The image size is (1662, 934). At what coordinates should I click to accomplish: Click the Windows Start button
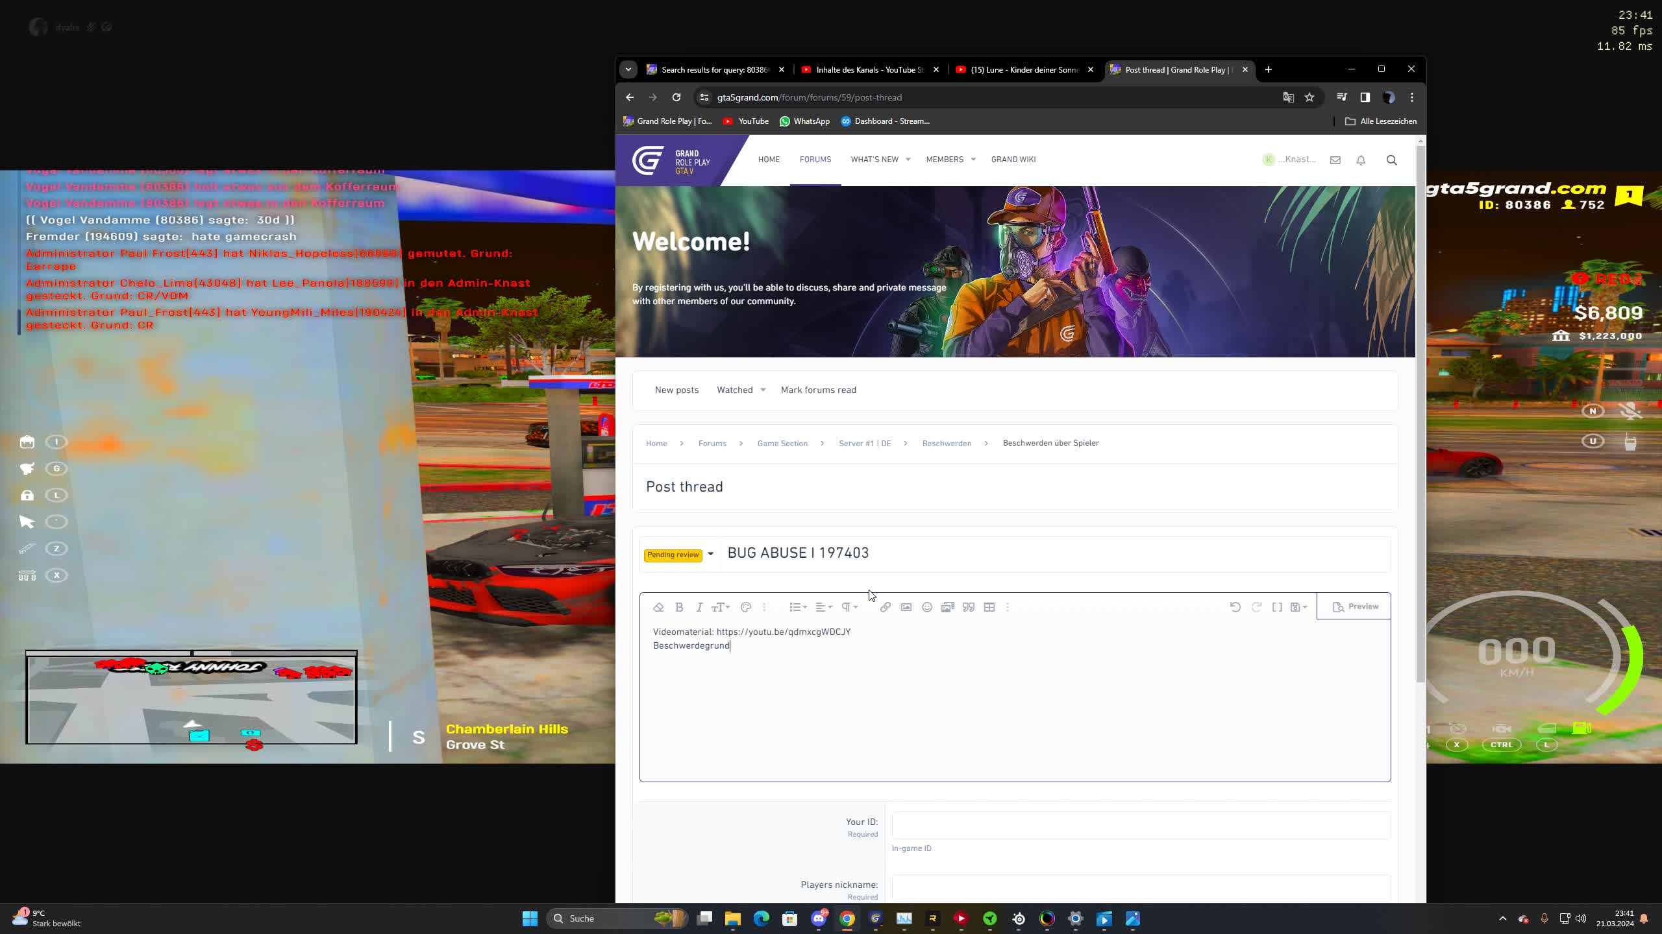coord(530,918)
